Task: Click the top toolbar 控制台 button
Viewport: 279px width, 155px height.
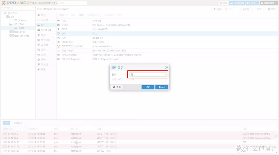Action: [245, 9]
